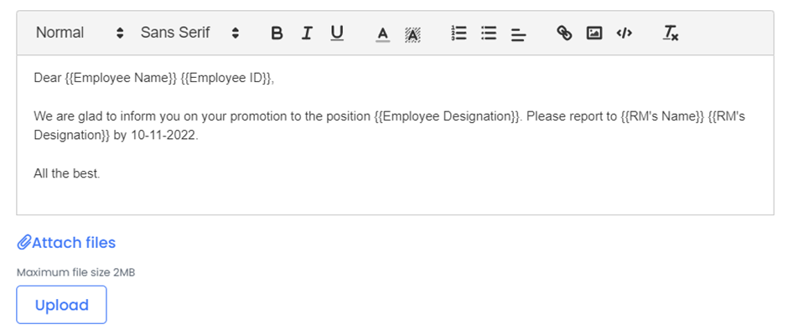
Task: Toggle underline text formatting
Action: 337,33
